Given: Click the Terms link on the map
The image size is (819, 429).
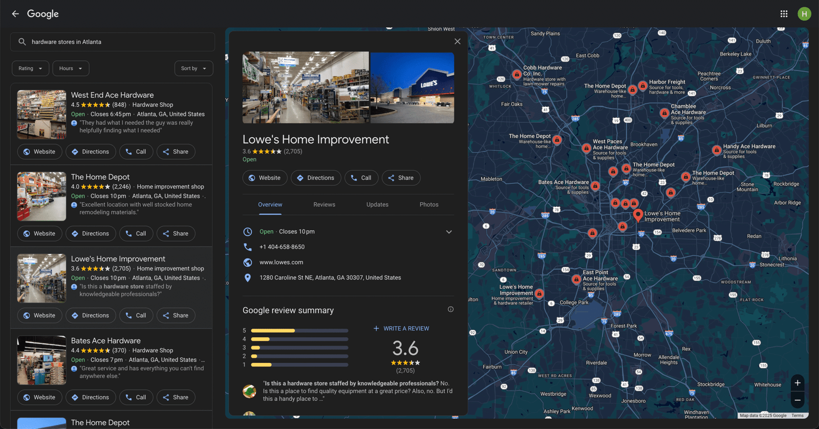Looking at the screenshot, I should (x=798, y=416).
